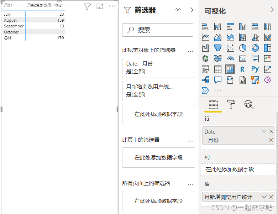
Task: Click the 月份 column header
Action: [8, 5]
